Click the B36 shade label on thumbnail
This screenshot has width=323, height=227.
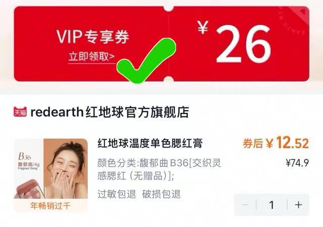pyautogui.click(x=25, y=156)
